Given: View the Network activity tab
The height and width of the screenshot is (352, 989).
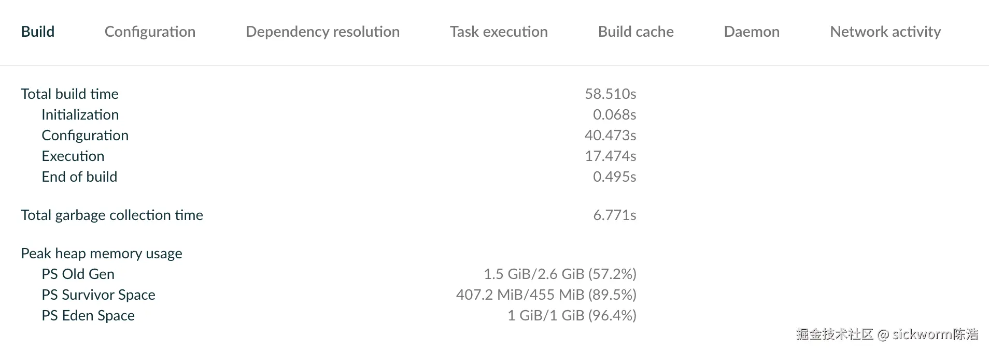Looking at the screenshot, I should 885,32.
